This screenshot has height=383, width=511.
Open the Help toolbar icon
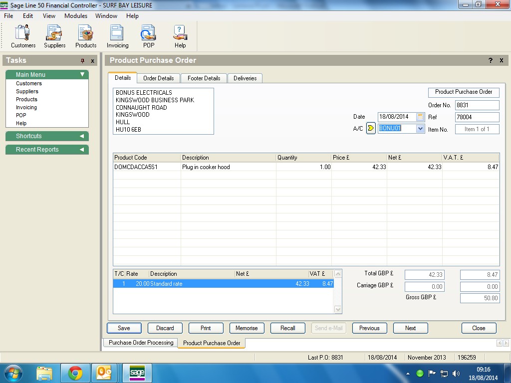click(x=180, y=36)
